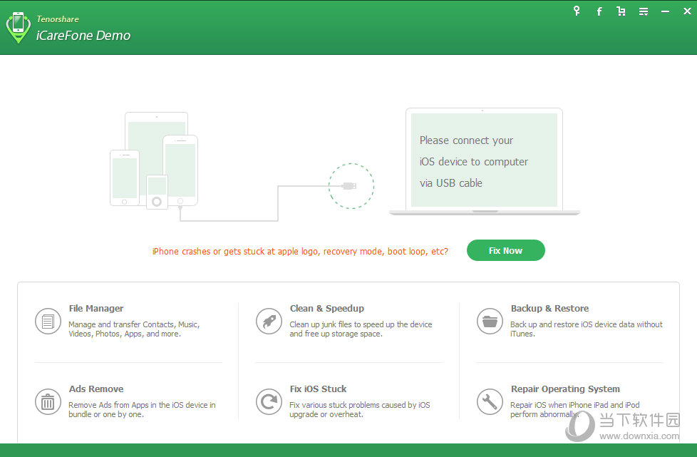Click the Clean & Speedup rocket icon

tap(269, 321)
